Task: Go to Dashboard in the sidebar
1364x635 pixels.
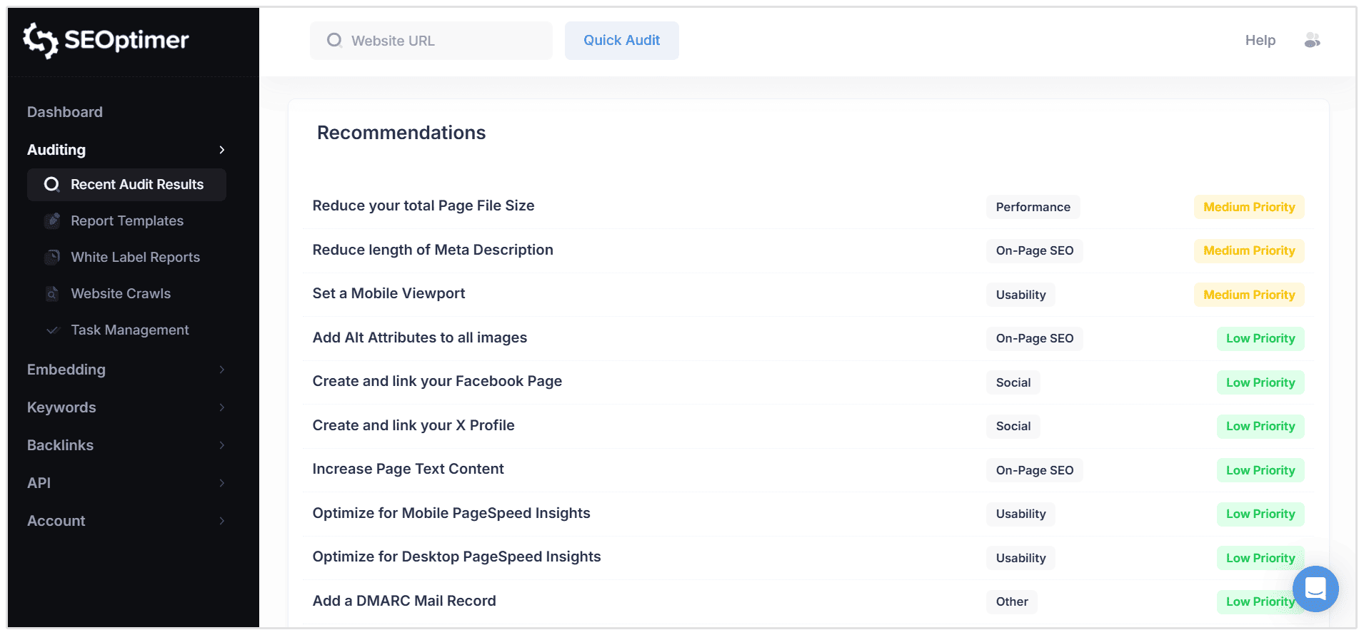Action: [65, 112]
